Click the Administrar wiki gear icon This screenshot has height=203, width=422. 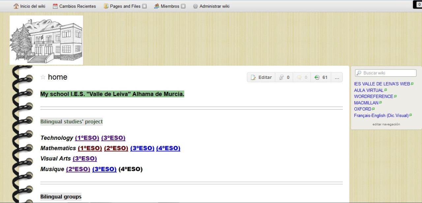(196, 6)
